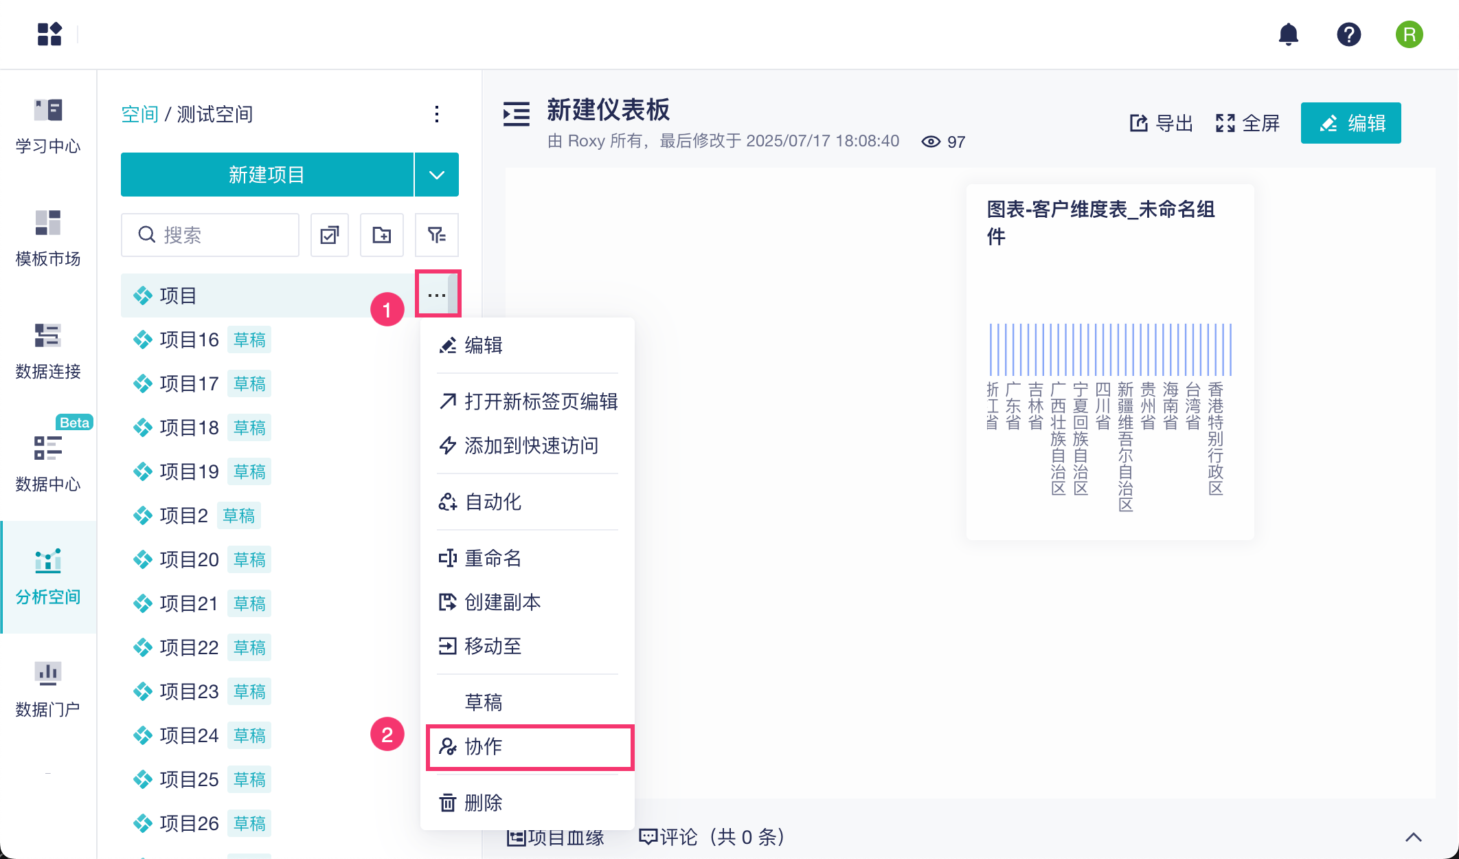This screenshot has width=1459, height=859.
Task: Click the notification bell icon
Action: click(x=1288, y=34)
